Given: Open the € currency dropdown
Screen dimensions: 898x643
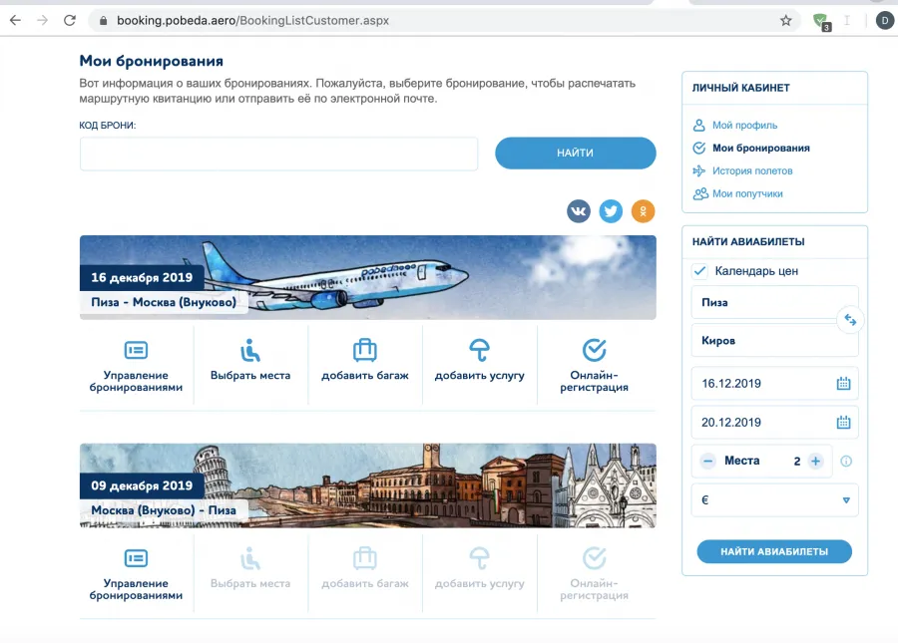Looking at the screenshot, I should tap(774, 500).
